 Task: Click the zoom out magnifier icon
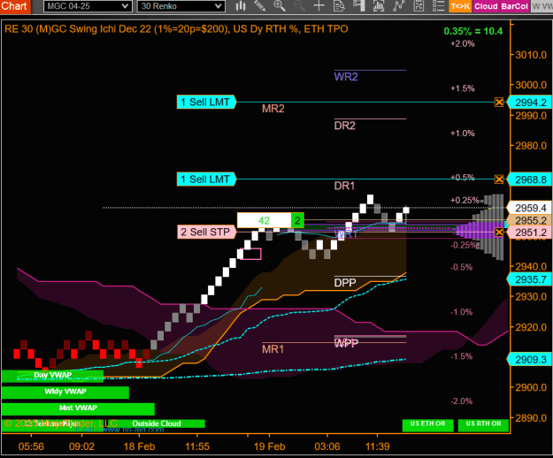(x=299, y=6)
